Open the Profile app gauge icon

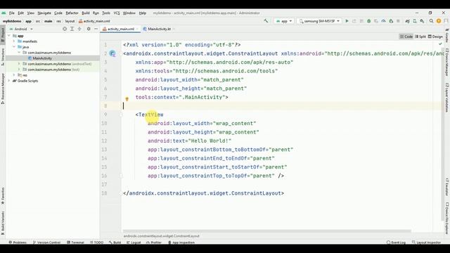383,21
